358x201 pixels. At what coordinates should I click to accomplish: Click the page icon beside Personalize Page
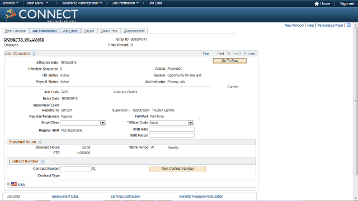coord(348,25)
